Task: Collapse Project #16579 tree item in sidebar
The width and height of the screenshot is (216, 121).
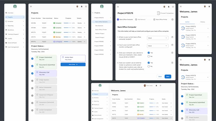Action: click(x=110, y=18)
